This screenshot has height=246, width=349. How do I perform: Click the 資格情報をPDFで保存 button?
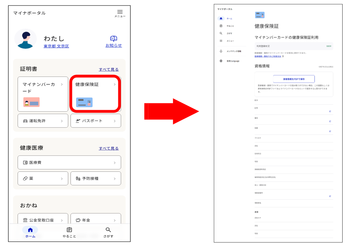tap(294, 79)
